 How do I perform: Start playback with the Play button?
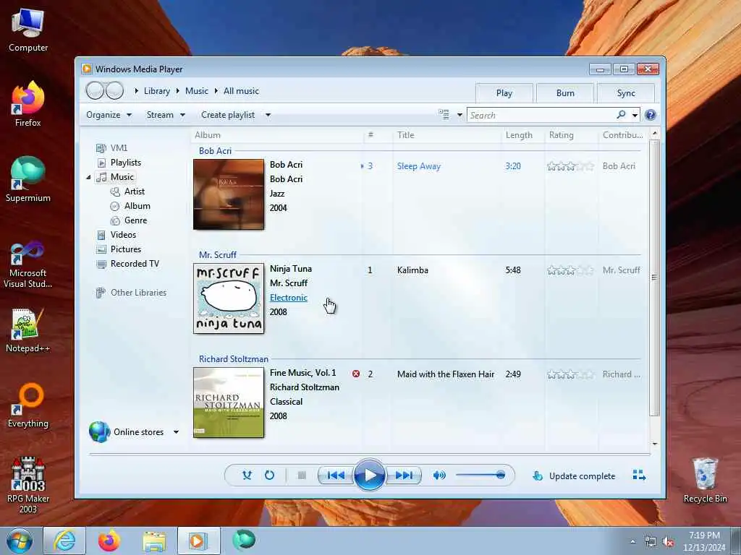[370, 476]
